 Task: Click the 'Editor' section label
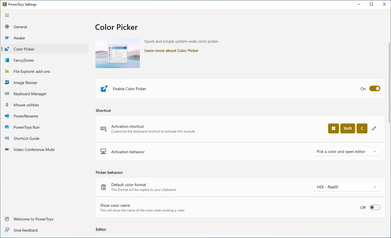pyautogui.click(x=101, y=229)
